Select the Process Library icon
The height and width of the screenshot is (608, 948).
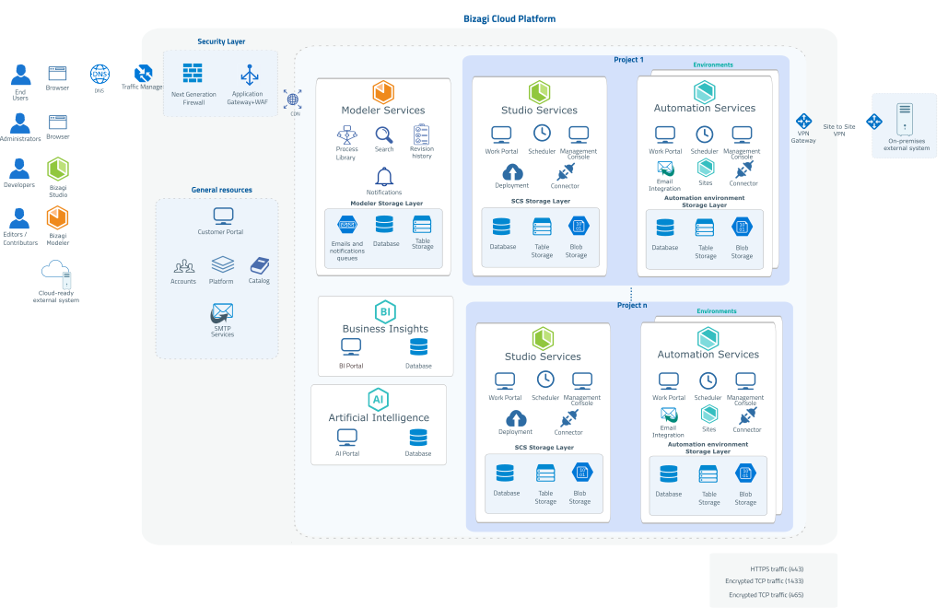347,134
